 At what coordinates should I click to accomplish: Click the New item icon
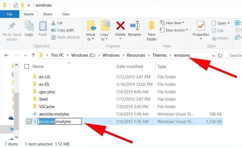[162, 23]
